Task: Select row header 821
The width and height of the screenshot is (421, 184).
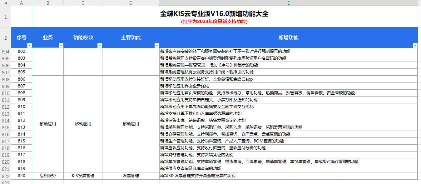Action: 5,169
